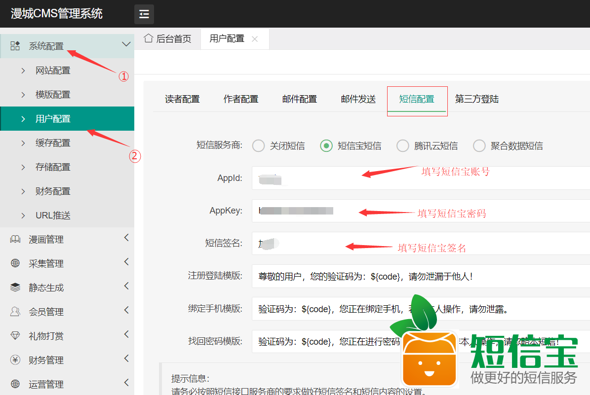The height and width of the screenshot is (395, 590).
Task: Collapse the 系统配置 menu chevron
Action: point(126,44)
